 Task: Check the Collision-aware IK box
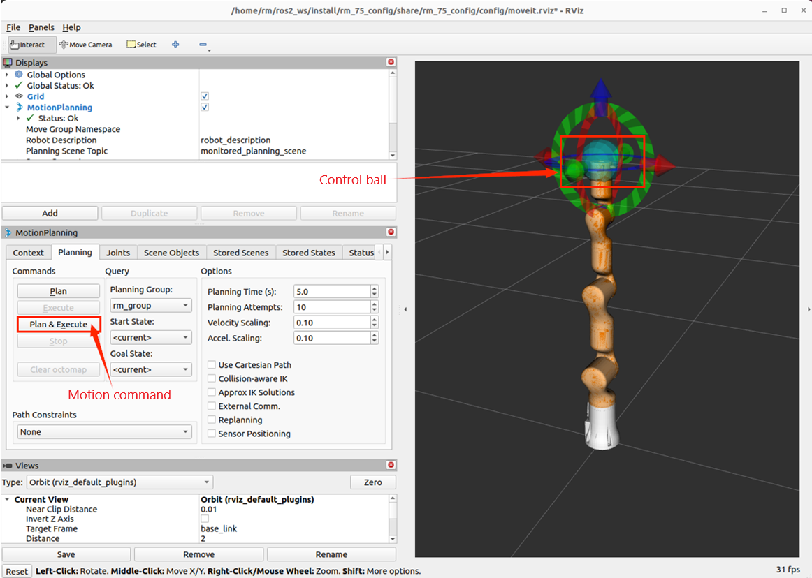(x=212, y=378)
